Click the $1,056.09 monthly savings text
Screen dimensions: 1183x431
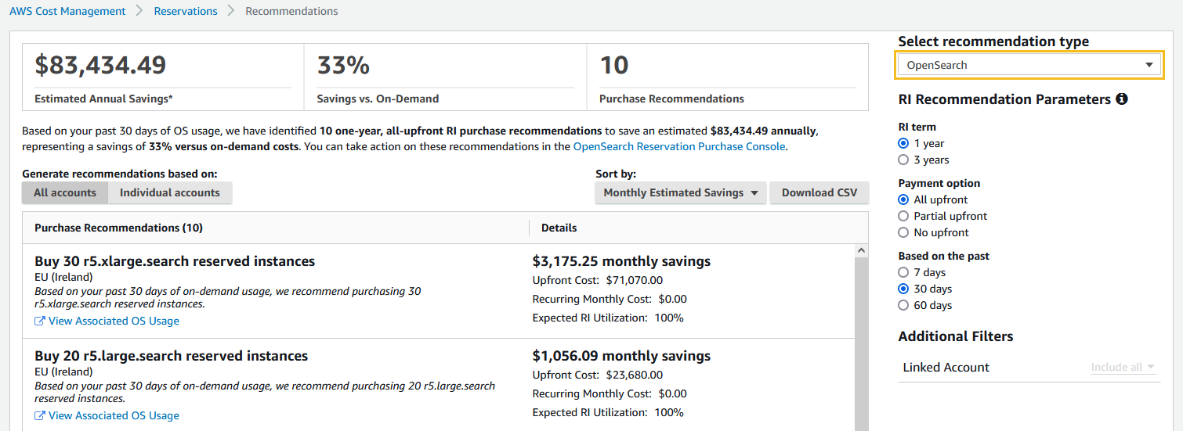tap(621, 356)
